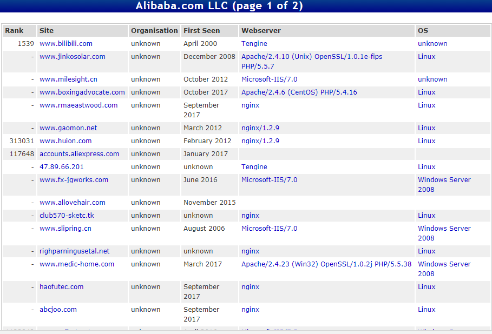Open accounts.aliexpress.com link

click(80, 154)
